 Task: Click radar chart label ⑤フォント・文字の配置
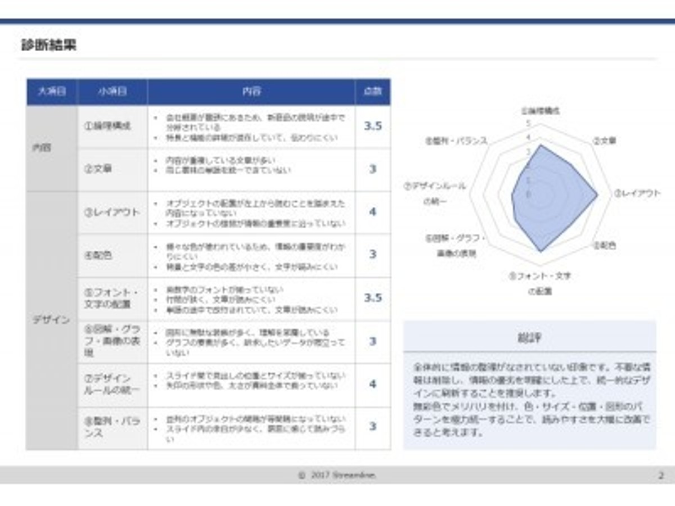pos(540,283)
